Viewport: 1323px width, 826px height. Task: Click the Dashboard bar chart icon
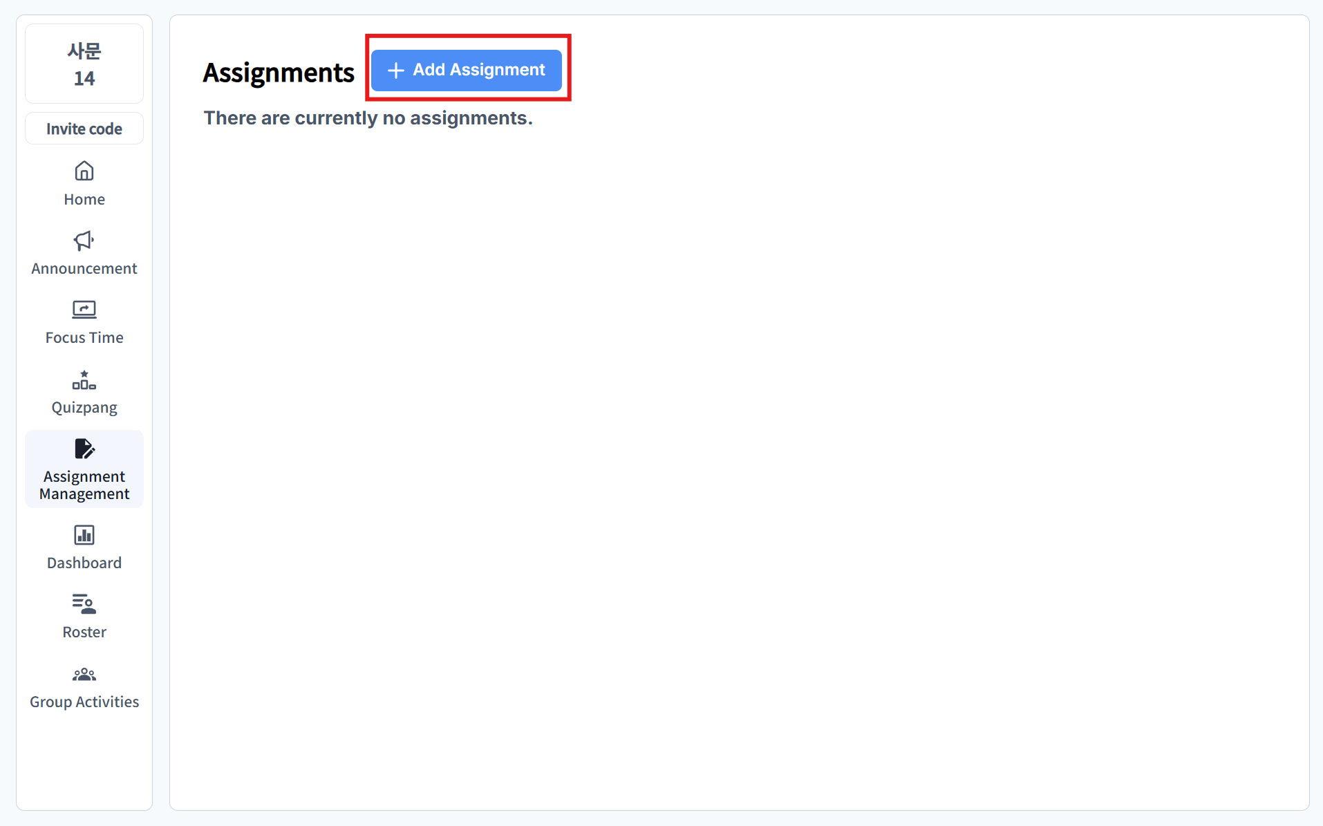[x=84, y=535]
